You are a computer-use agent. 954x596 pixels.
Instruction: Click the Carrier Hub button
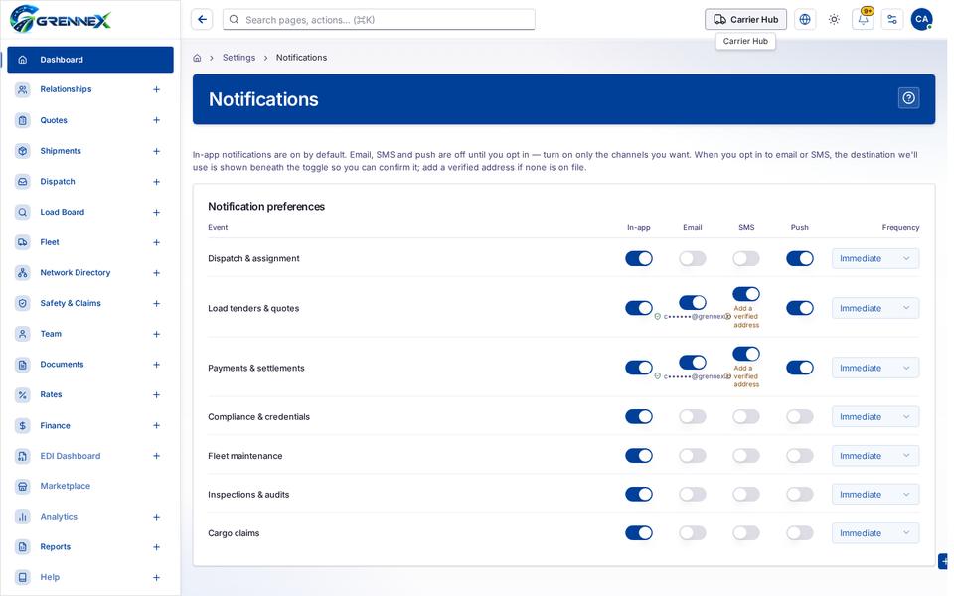pyautogui.click(x=745, y=20)
